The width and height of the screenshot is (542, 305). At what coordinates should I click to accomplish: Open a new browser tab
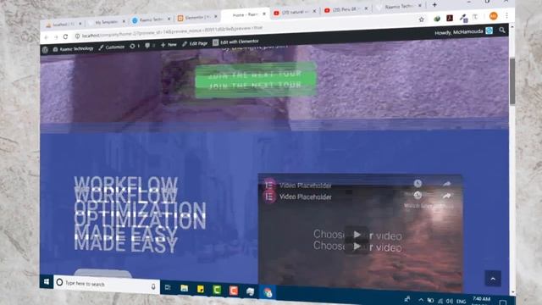click(x=434, y=5)
